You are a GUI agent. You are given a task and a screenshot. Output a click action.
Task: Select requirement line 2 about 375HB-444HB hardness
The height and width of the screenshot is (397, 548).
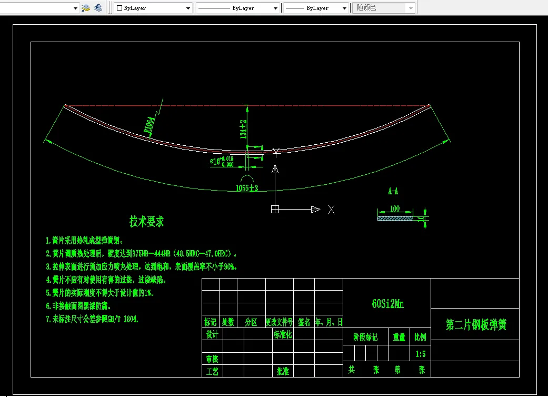click(x=142, y=253)
